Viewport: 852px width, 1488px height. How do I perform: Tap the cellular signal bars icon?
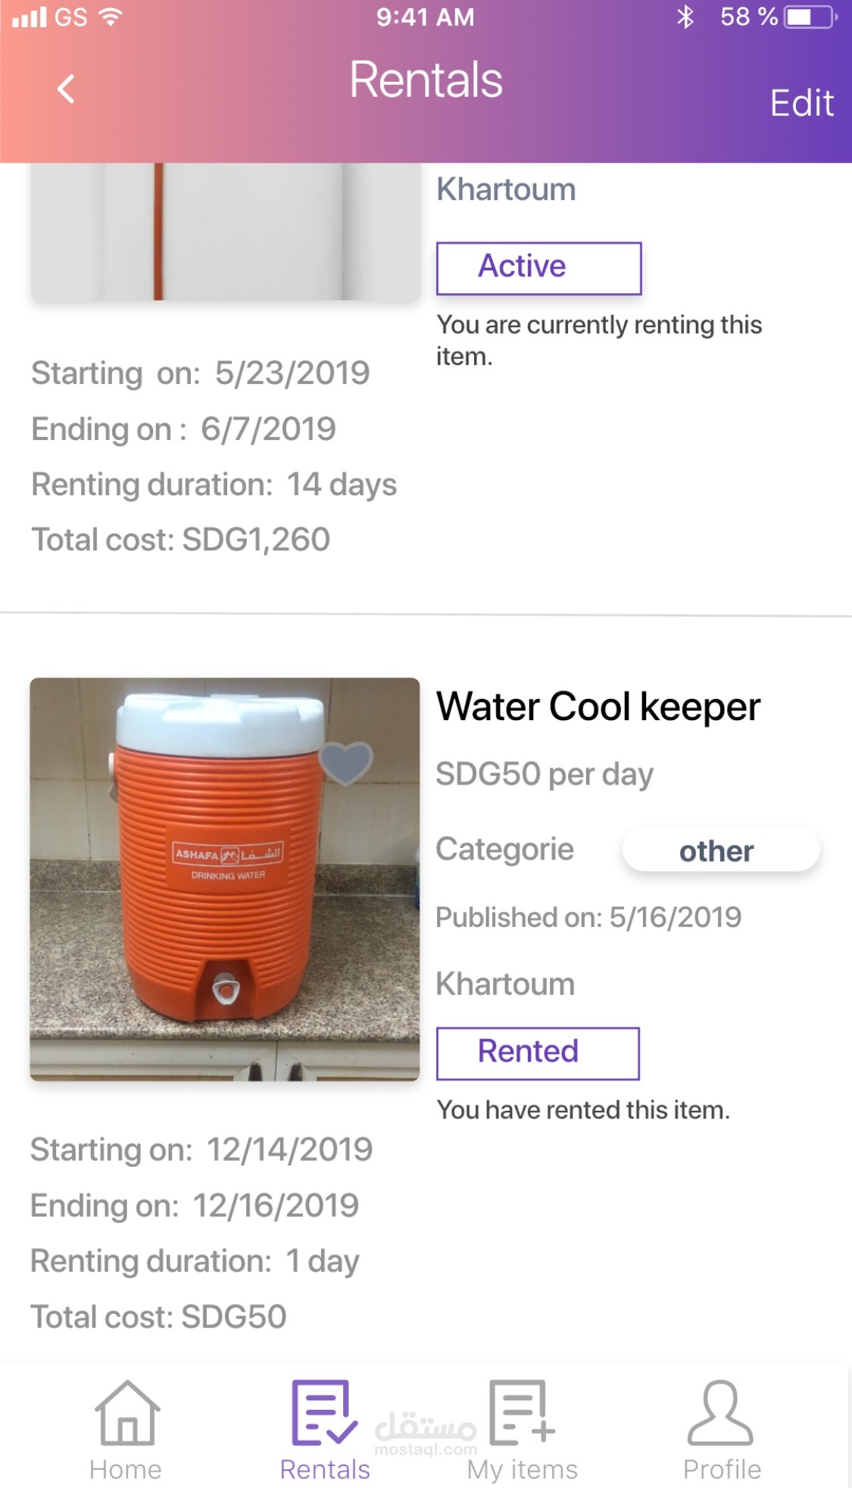point(30,17)
